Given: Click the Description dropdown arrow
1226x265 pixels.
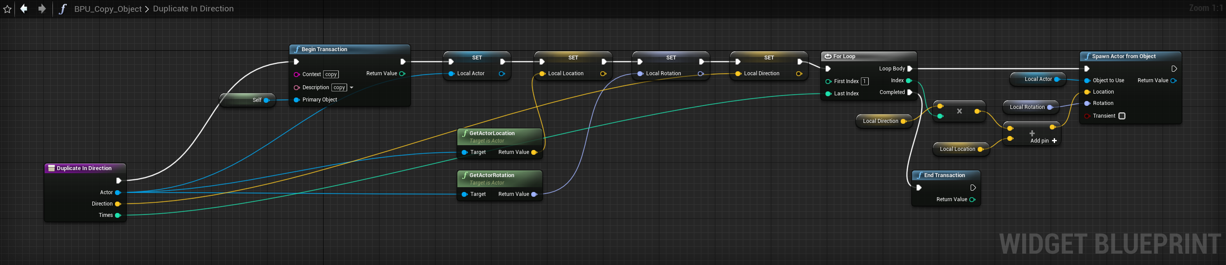Looking at the screenshot, I should point(352,87).
